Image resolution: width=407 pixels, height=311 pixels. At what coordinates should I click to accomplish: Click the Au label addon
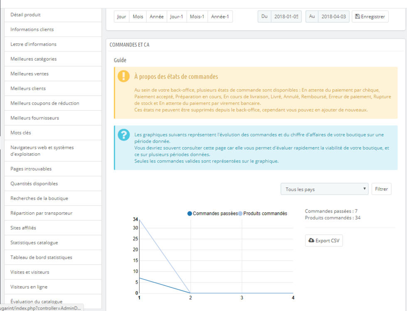312,17
